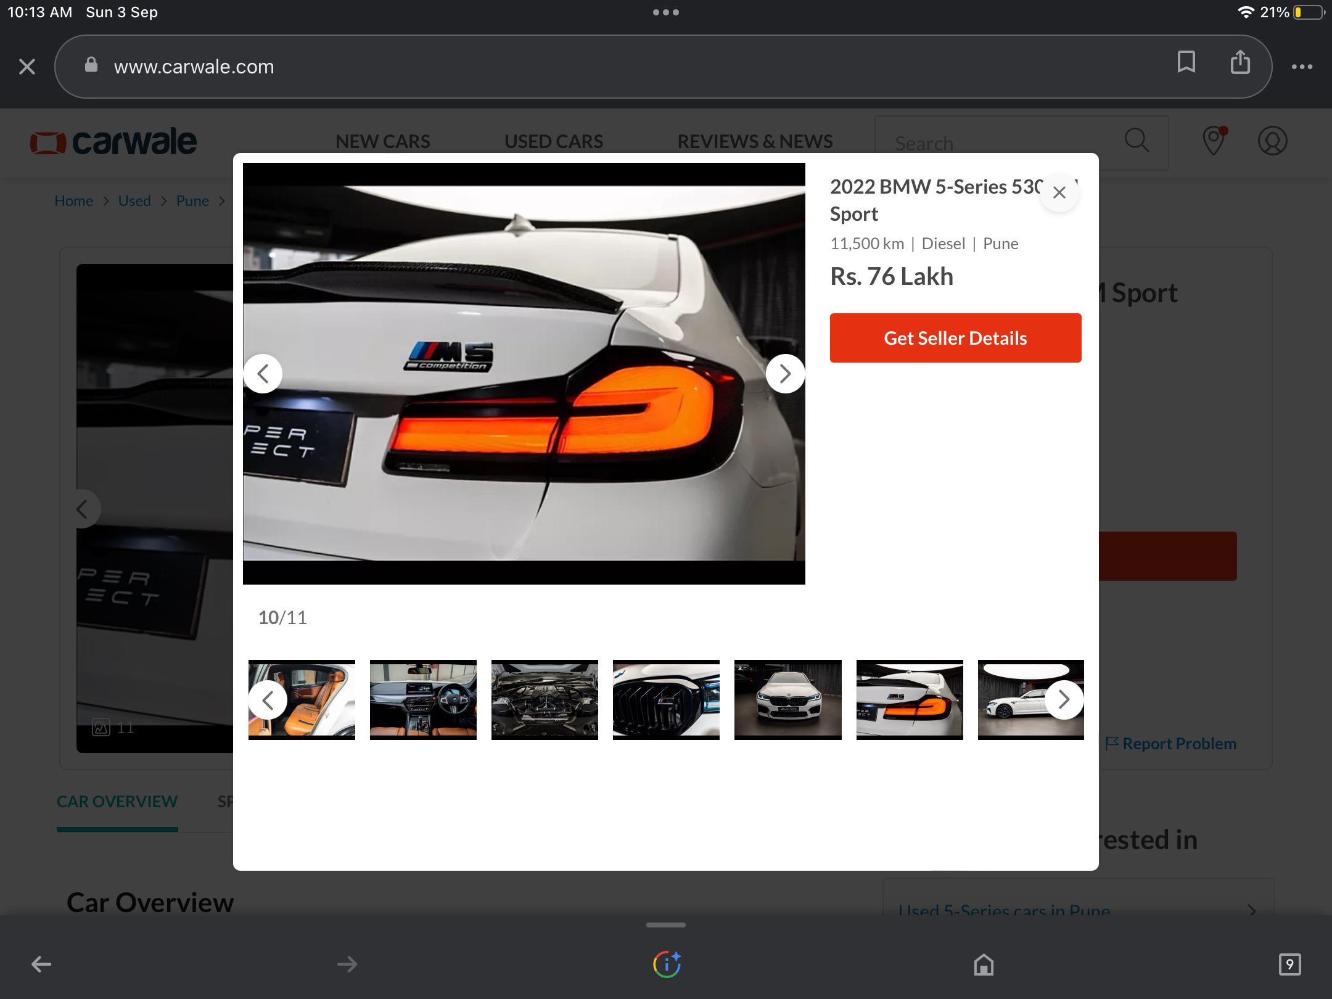Open browser three-dot overflow menu
This screenshot has height=999, width=1332.
[x=1302, y=67]
